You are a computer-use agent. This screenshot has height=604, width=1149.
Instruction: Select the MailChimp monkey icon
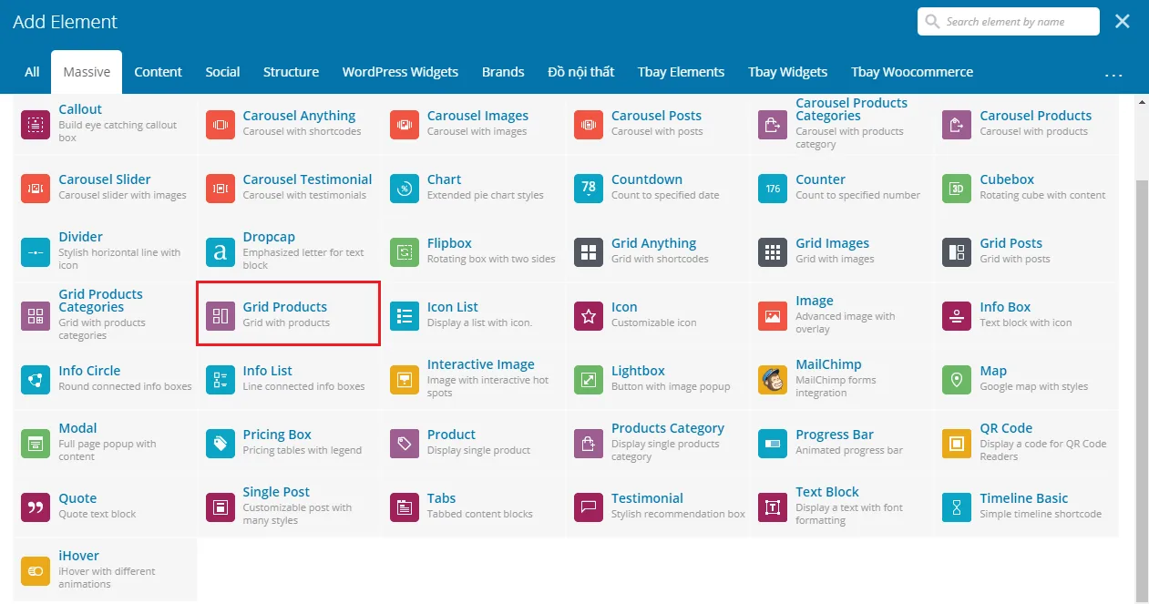(773, 379)
